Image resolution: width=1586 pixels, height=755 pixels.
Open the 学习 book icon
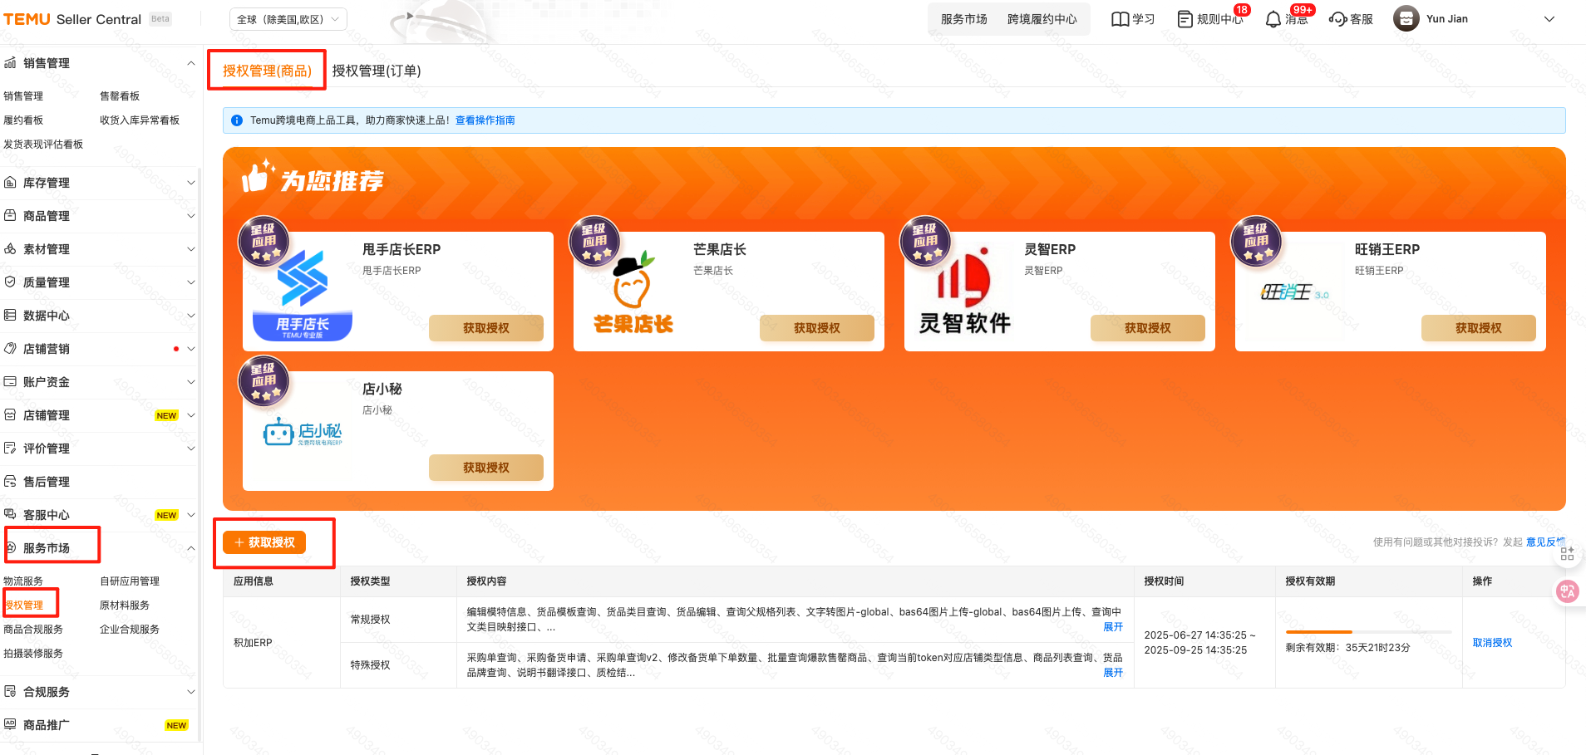[1121, 19]
